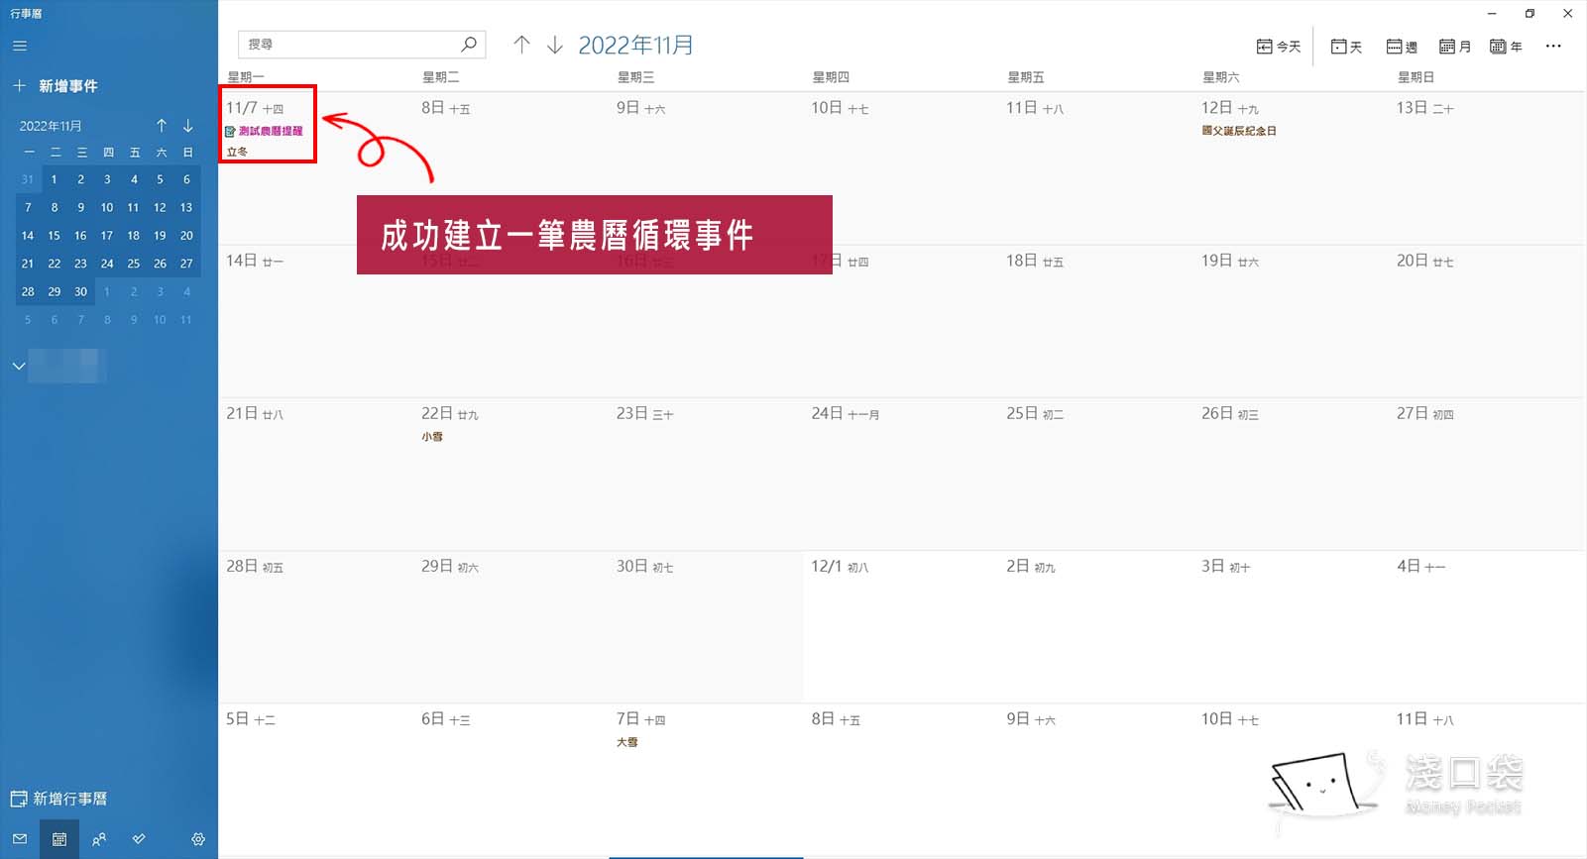The height and width of the screenshot is (859, 1587).
Task: Navigate to next month with down arrow
Action: pos(555,45)
